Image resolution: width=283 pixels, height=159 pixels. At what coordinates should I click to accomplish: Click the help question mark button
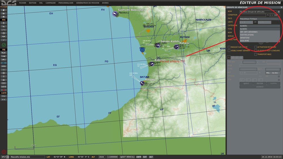click(279, 12)
